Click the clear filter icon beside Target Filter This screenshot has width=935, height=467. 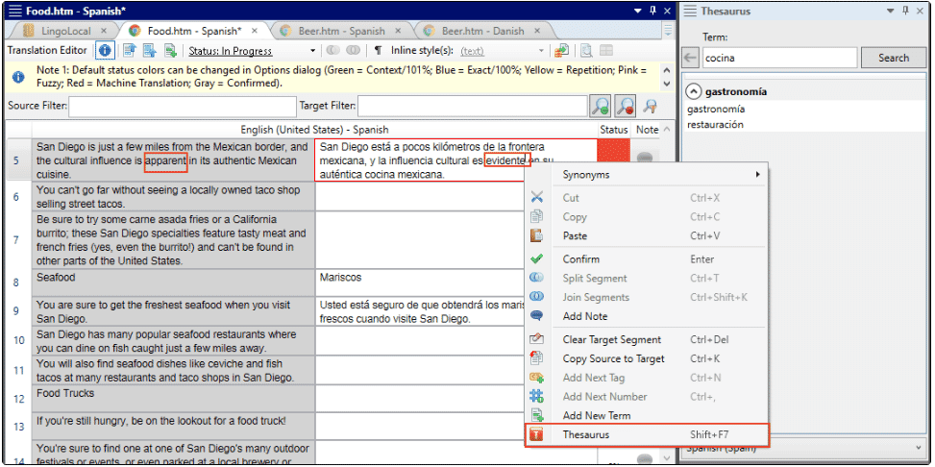[651, 107]
